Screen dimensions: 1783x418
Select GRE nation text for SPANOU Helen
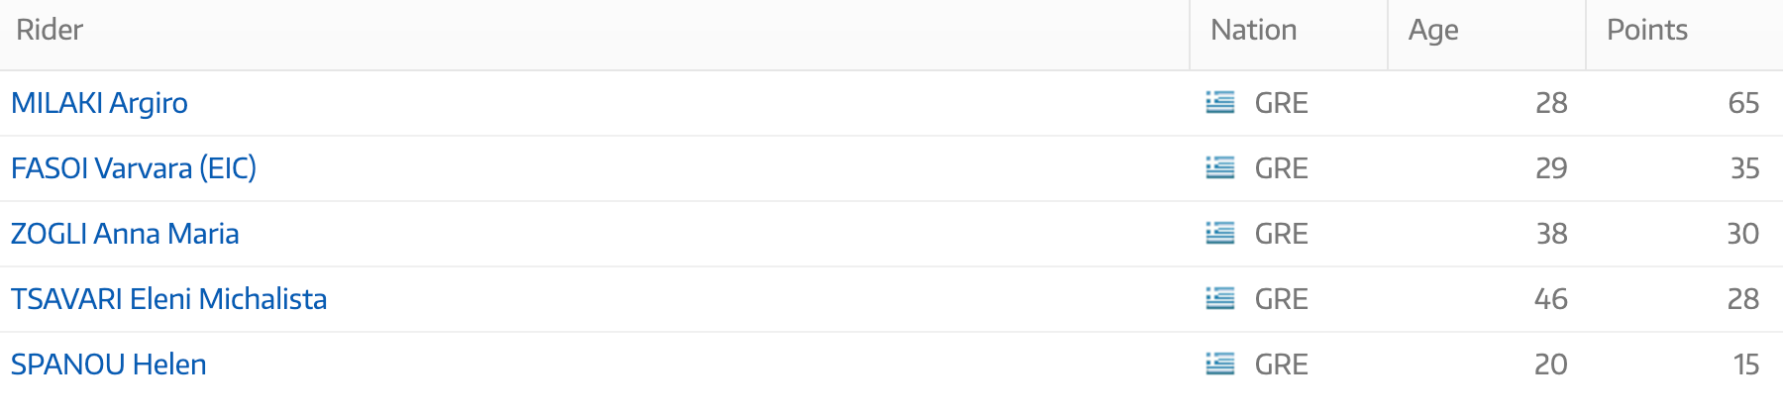[1281, 365]
